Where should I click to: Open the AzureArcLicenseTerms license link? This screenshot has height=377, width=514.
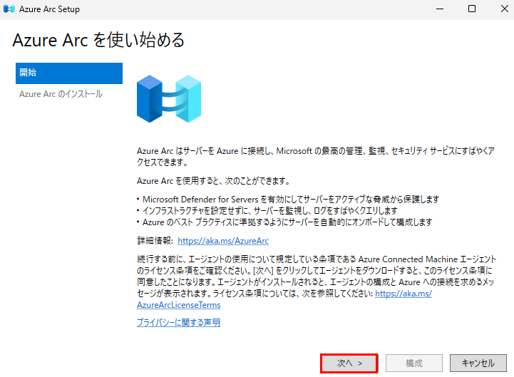point(179,305)
